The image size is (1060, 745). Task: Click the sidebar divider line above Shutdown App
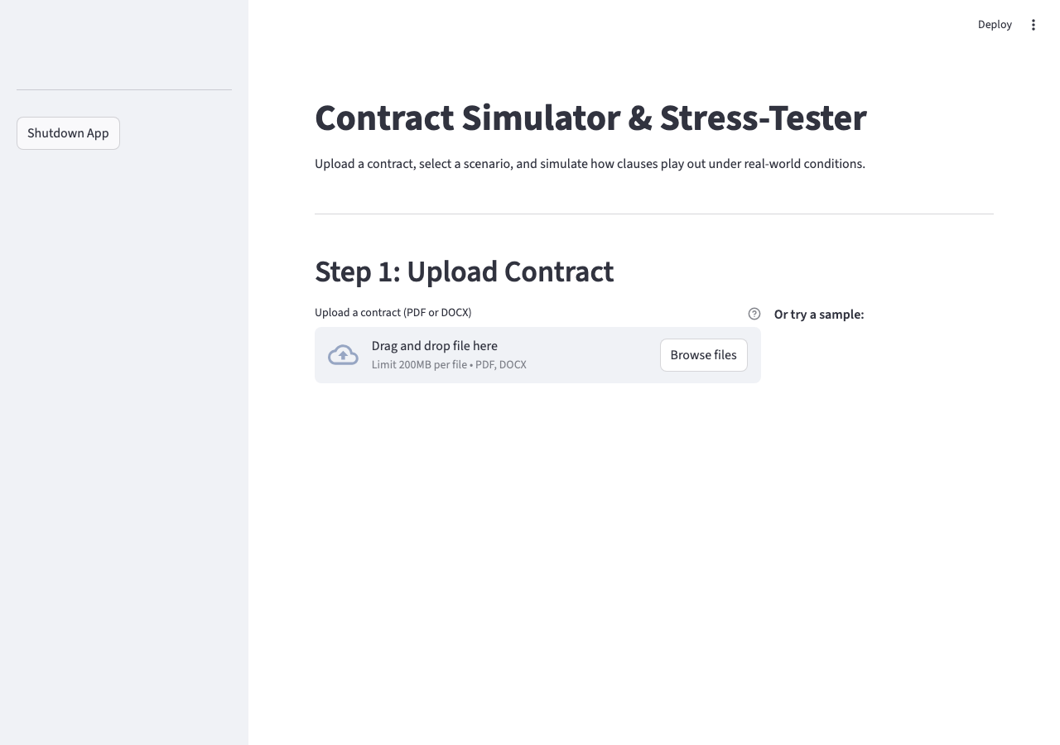[123, 87]
